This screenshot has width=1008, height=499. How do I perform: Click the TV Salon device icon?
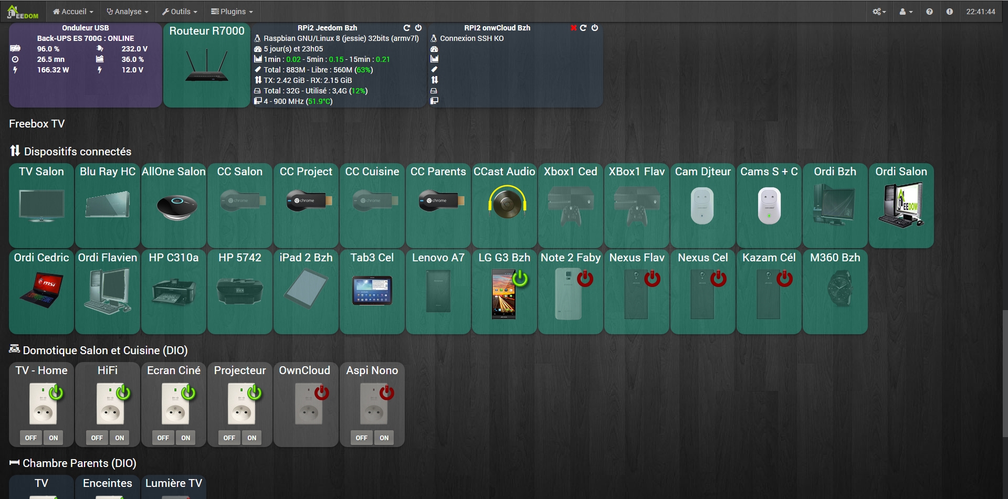pyautogui.click(x=41, y=206)
